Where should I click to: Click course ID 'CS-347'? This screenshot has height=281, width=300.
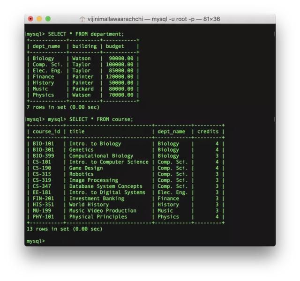point(42,186)
